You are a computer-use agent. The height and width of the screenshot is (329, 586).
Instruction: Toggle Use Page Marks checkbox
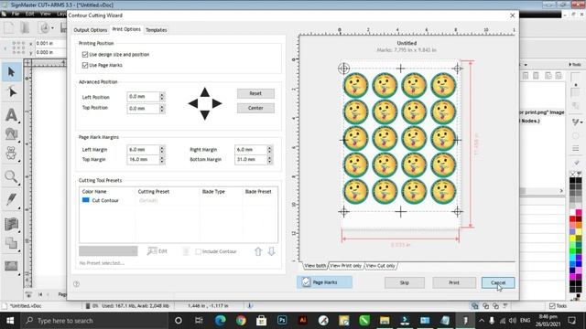tap(85, 65)
